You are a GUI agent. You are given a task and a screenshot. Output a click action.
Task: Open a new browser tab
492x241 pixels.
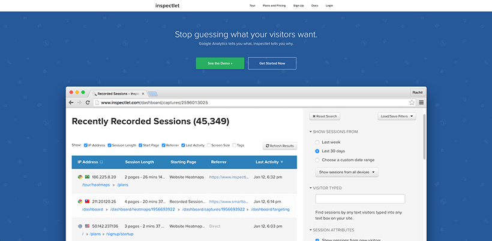coord(153,94)
